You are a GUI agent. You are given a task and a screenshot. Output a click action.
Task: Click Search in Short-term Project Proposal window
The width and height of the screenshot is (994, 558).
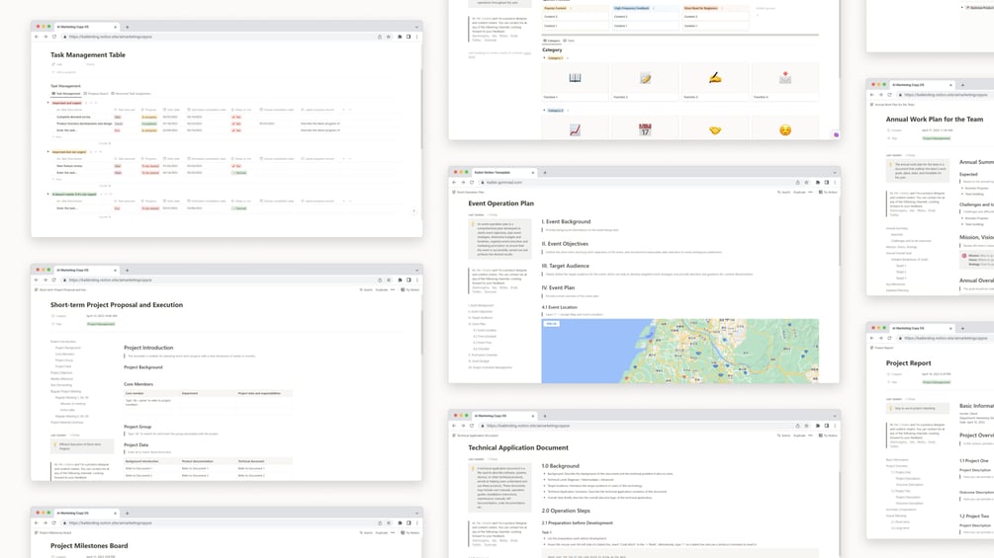366,289
